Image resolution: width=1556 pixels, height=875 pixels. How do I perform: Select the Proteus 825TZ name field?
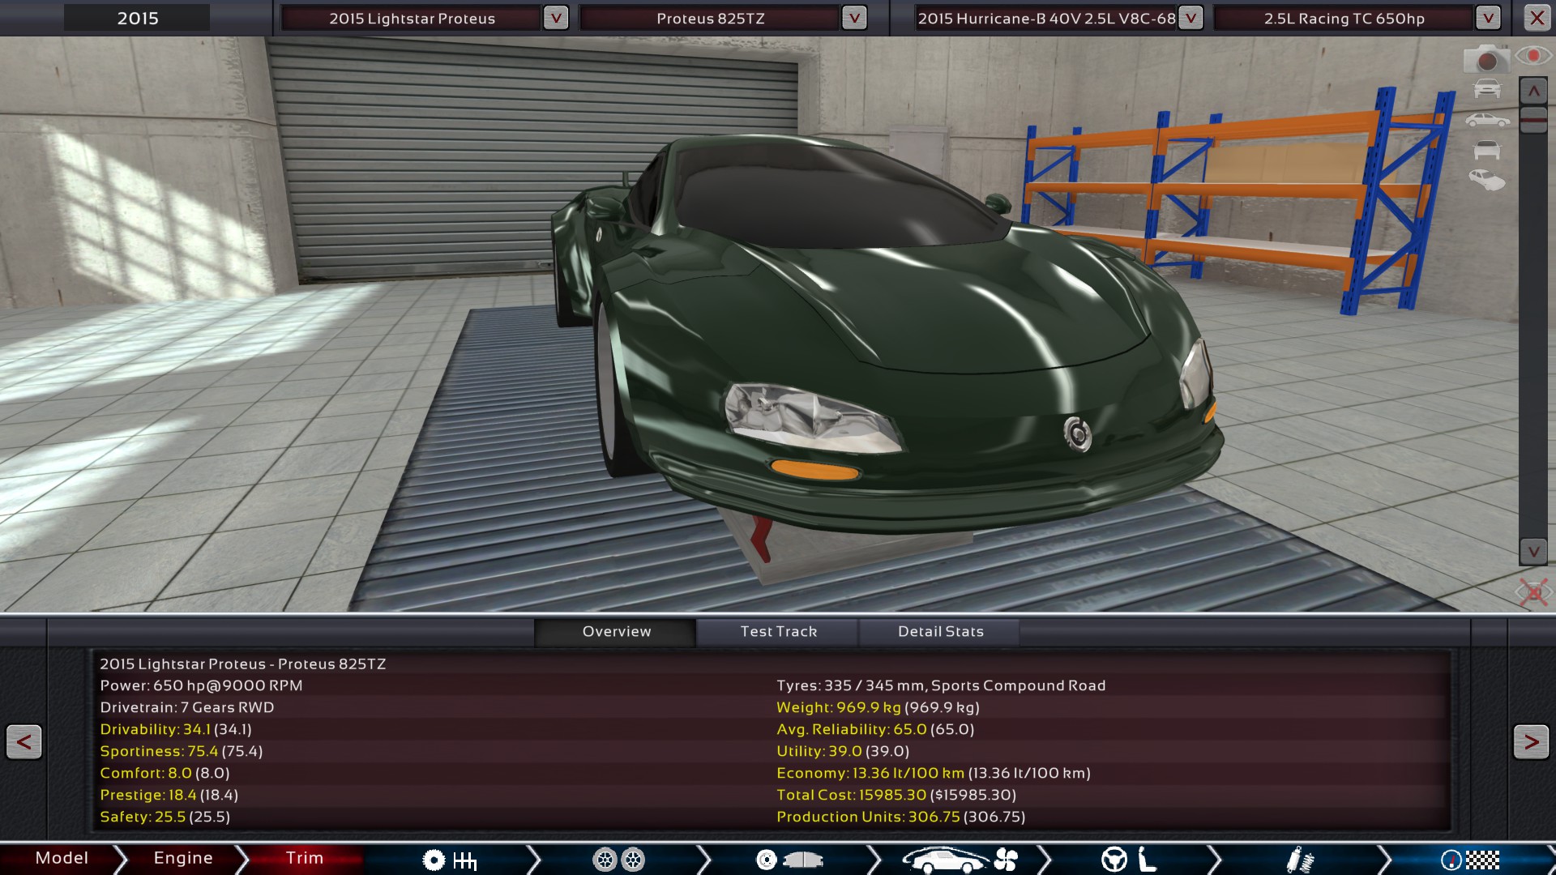pyautogui.click(x=710, y=18)
